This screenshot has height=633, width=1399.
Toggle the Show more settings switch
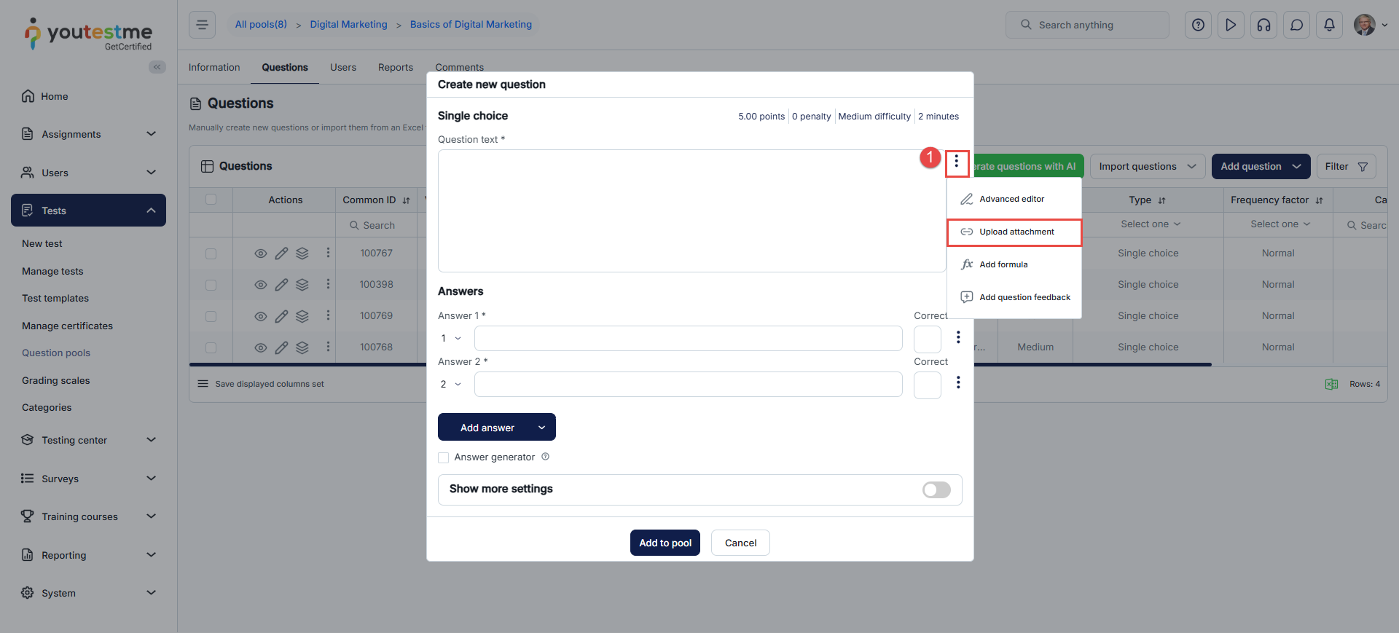936,490
